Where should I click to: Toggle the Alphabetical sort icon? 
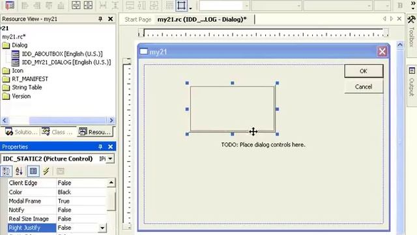(19, 171)
